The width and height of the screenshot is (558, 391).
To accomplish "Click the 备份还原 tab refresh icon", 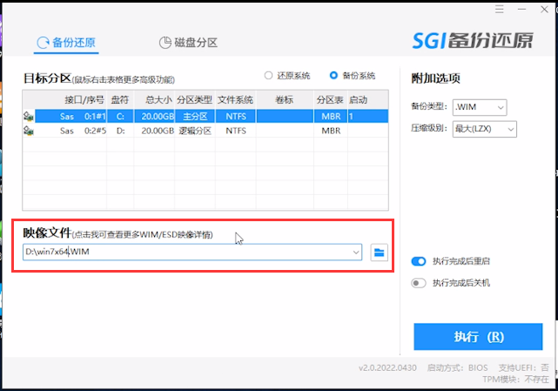I will click(x=43, y=43).
